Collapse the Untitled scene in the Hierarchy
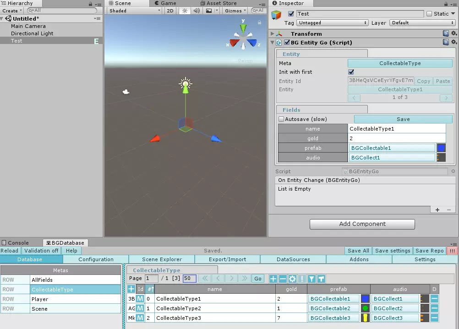This screenshot has width=459, height=329. coord(2,18)
